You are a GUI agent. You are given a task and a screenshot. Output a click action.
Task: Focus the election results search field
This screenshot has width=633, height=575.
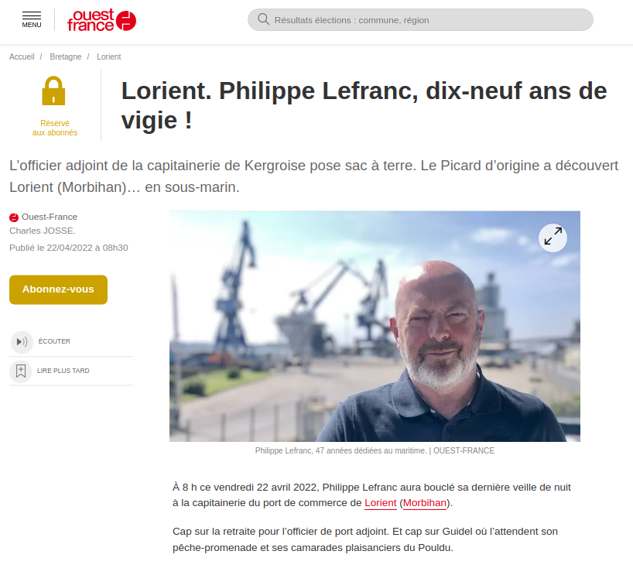pyautogui.click(x=420, y=20)
